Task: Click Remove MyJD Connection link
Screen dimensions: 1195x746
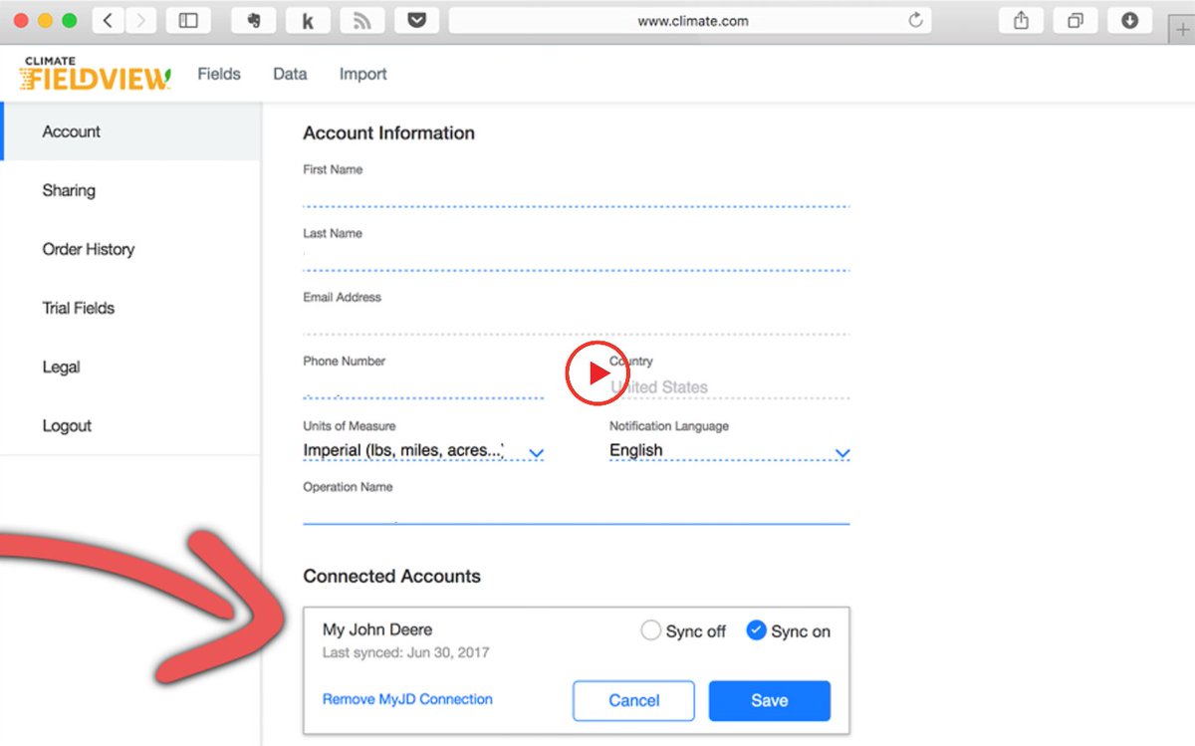Action: click(407, 699)
